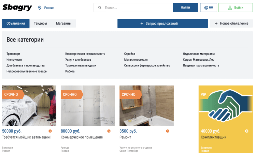Image resolution: width=256 pixels, height=153 pixels.
Task: Open the car wash photo thumbnail
Action: [29, 106]
